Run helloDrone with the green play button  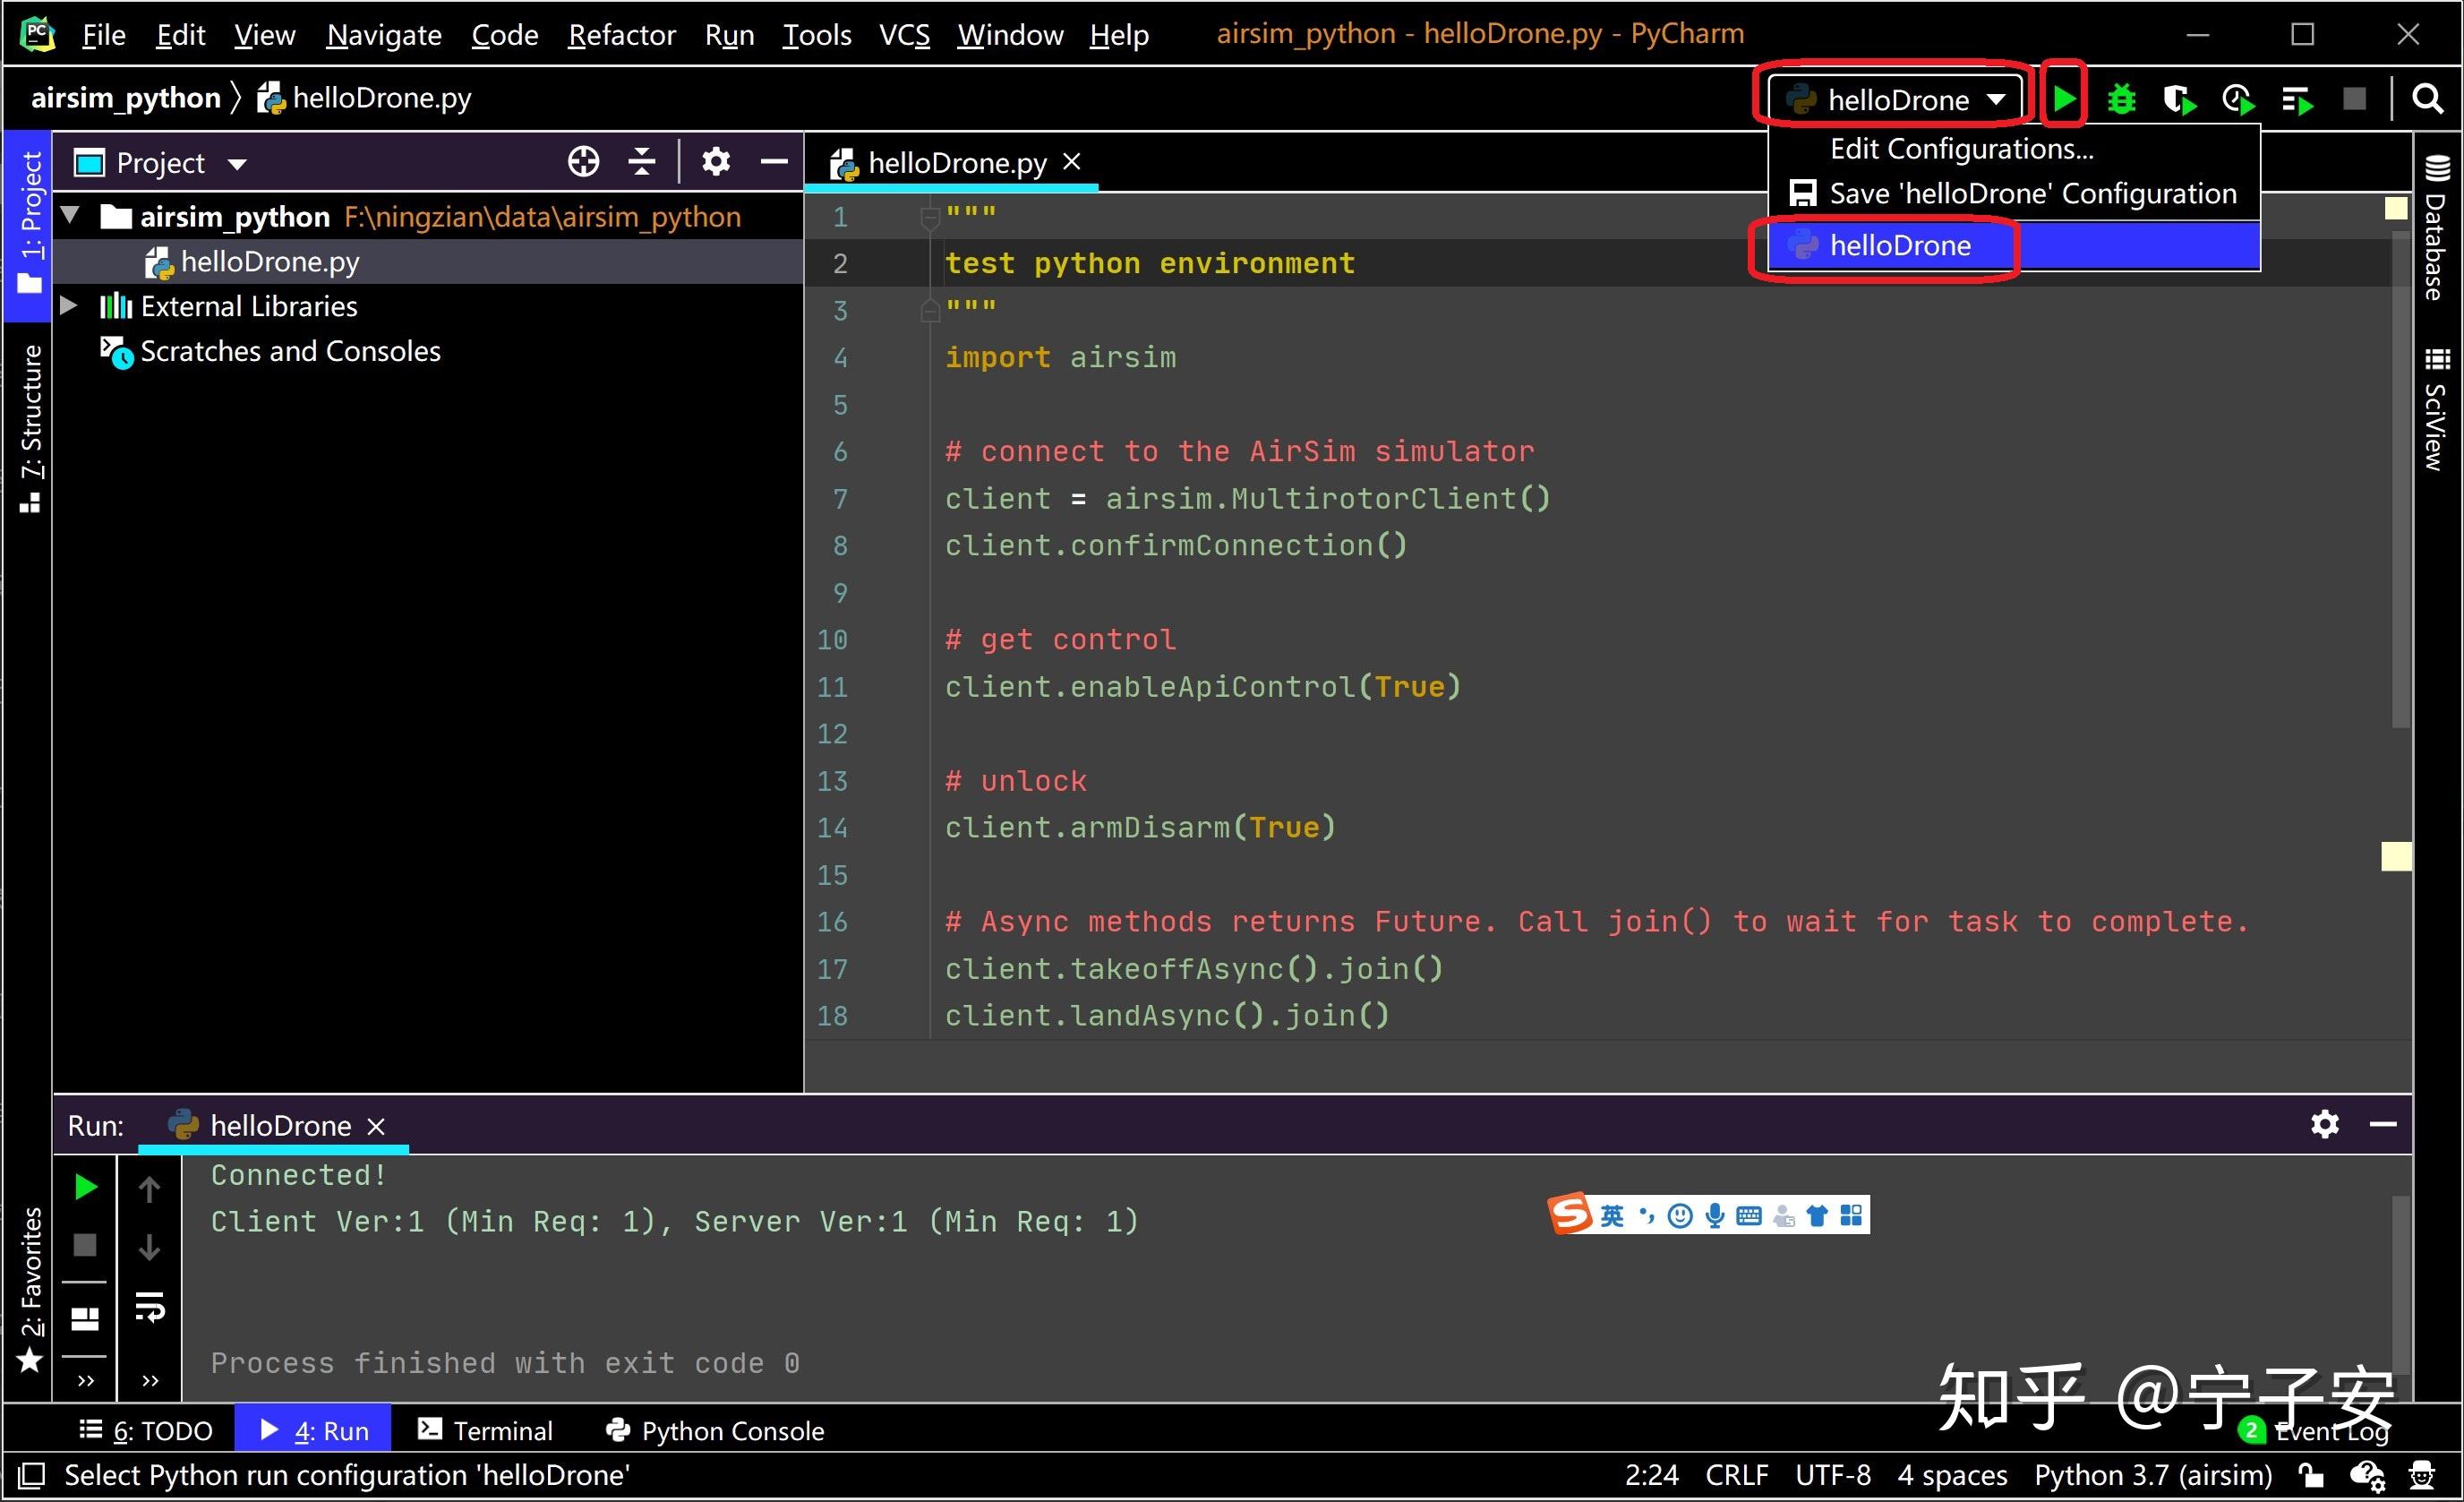click(x=2063, y=98)
